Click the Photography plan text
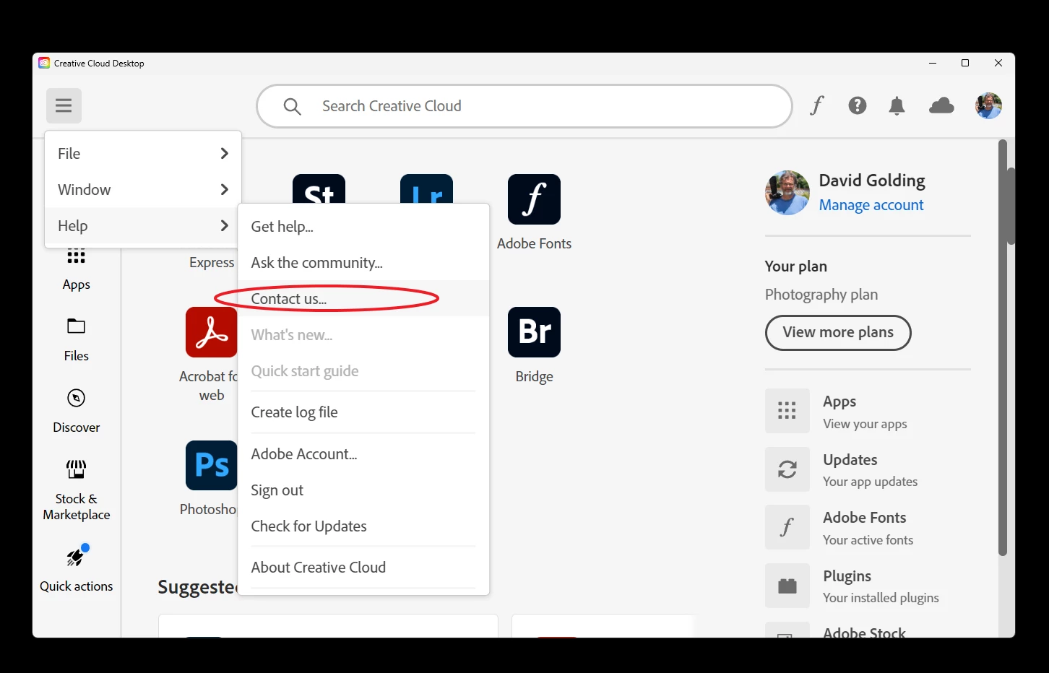Image resolution: width=1049 pixels, height=673 pixels. [821, 295]
